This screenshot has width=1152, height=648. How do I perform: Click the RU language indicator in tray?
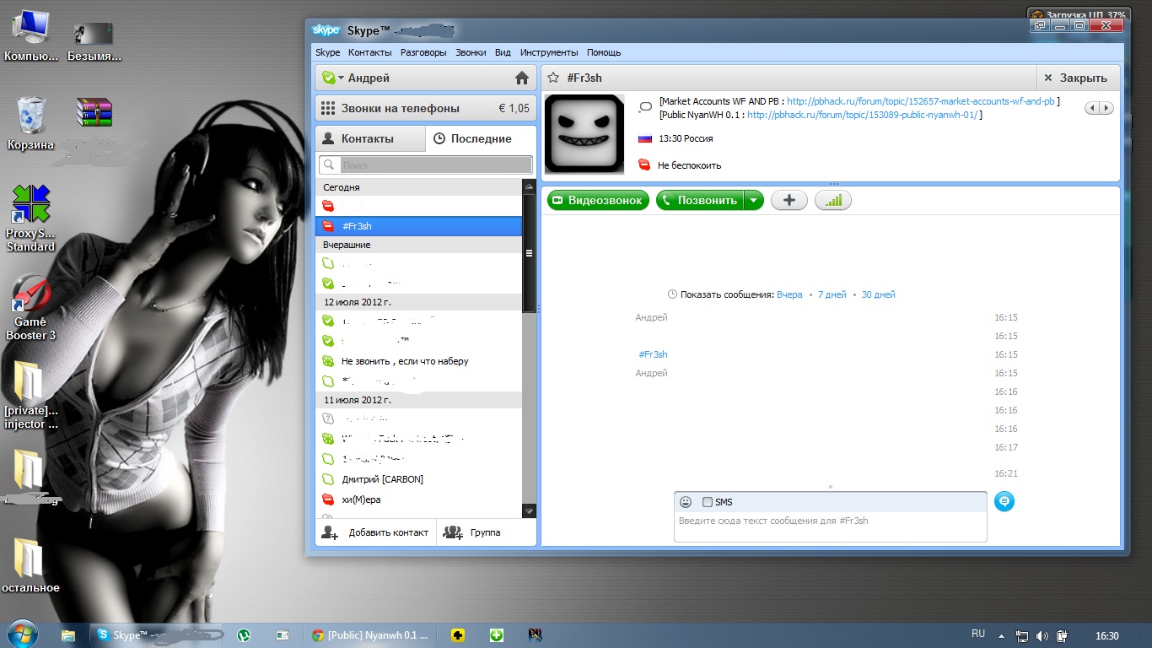tap(978, 634)
